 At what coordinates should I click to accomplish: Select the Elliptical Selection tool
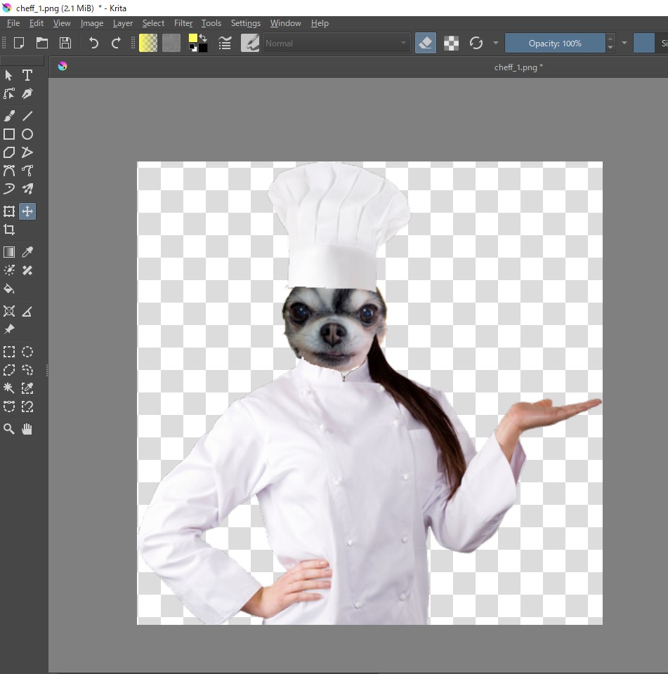[x=27, y=352]
